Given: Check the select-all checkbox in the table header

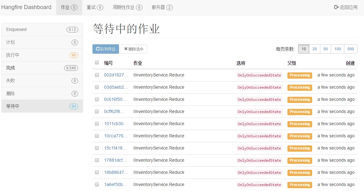Looking at the screenshot, I should [x=97, y=62].
